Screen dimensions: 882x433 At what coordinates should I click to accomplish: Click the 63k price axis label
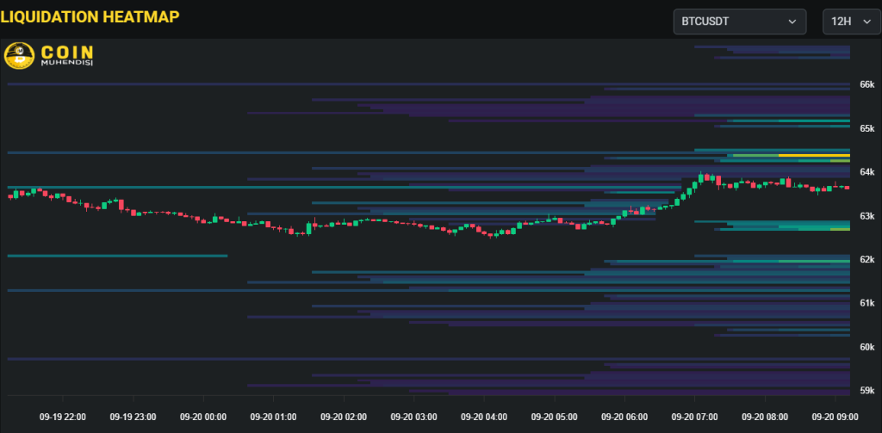coord(866,216)
